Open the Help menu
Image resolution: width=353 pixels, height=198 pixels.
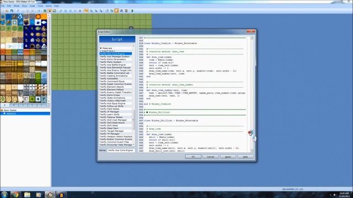(x=56, y=6)
